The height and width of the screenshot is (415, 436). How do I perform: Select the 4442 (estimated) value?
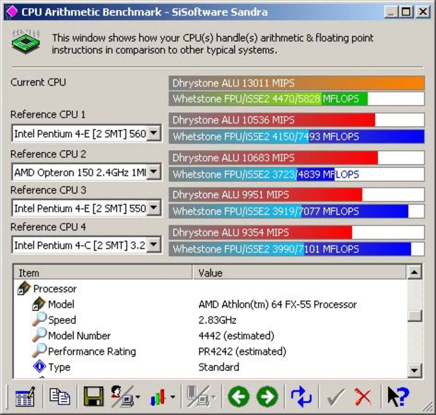(x=236, y=336)
